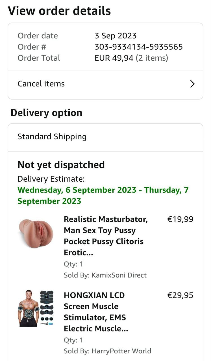Click the Delivery option heading
211x361 pixels.
coord(46,113)
